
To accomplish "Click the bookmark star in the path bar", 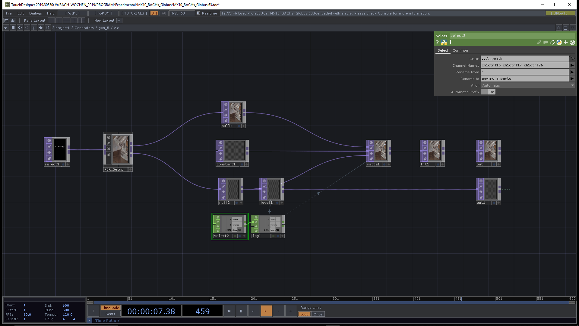I will pyautogui.click(x=40, y=28).
